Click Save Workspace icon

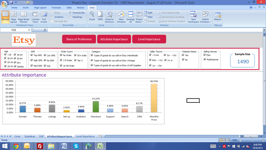click(x=193, y=17)
